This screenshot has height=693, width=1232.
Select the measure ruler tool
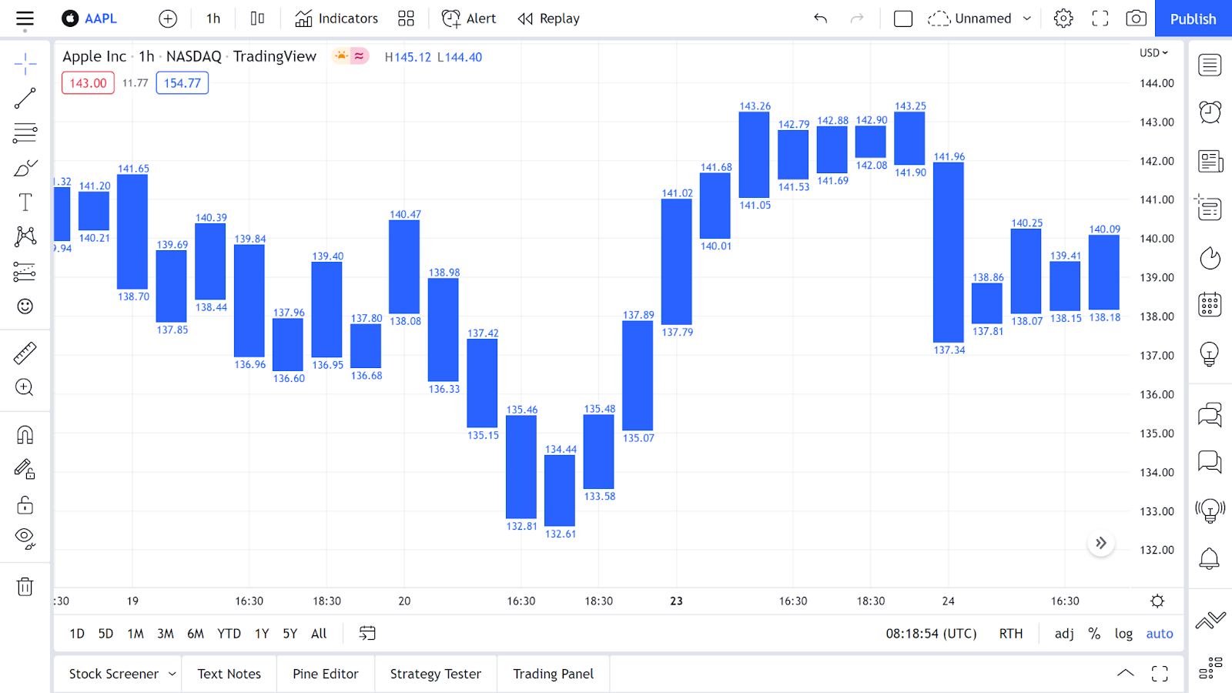(x=25, y=353)
